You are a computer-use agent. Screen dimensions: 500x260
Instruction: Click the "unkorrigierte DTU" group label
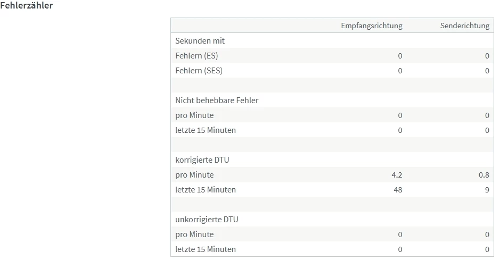pos(207,220)
